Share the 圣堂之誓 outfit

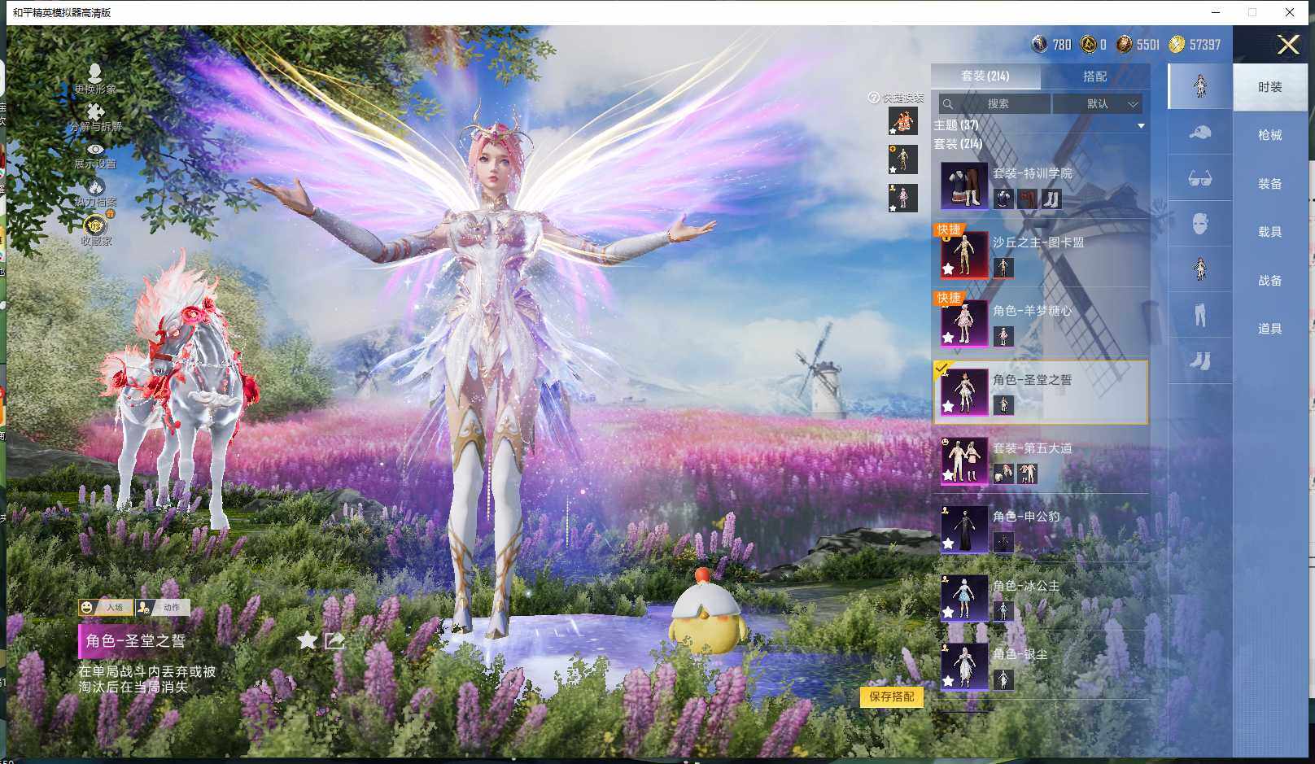(334, 640)
